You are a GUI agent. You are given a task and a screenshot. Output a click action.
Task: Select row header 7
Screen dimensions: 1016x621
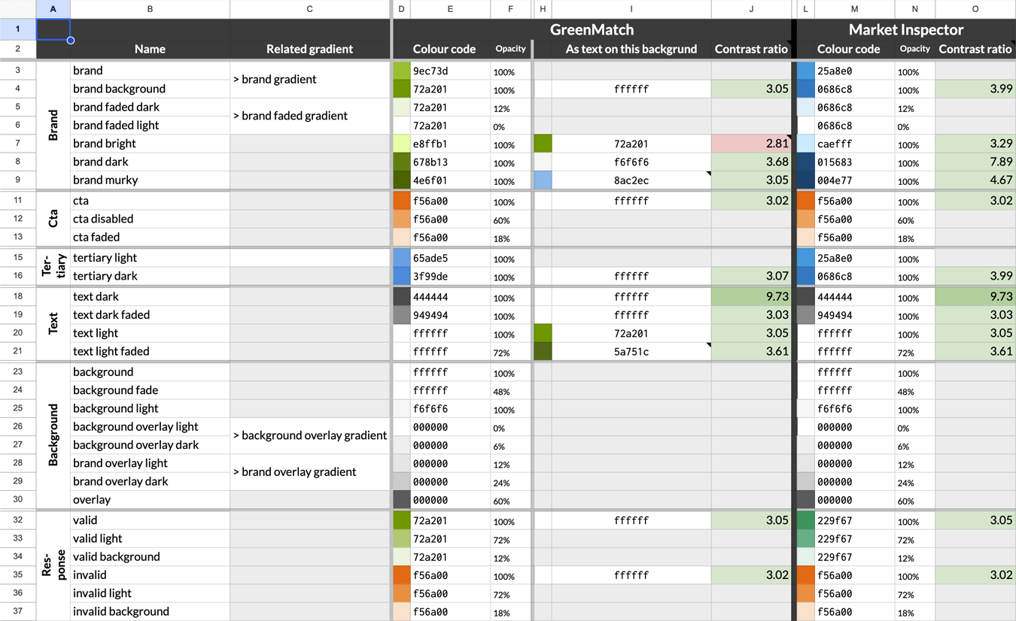18,144
